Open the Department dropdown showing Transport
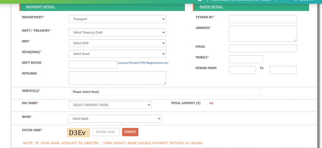This screenshot has width=322, height=148. coord(117,19)
